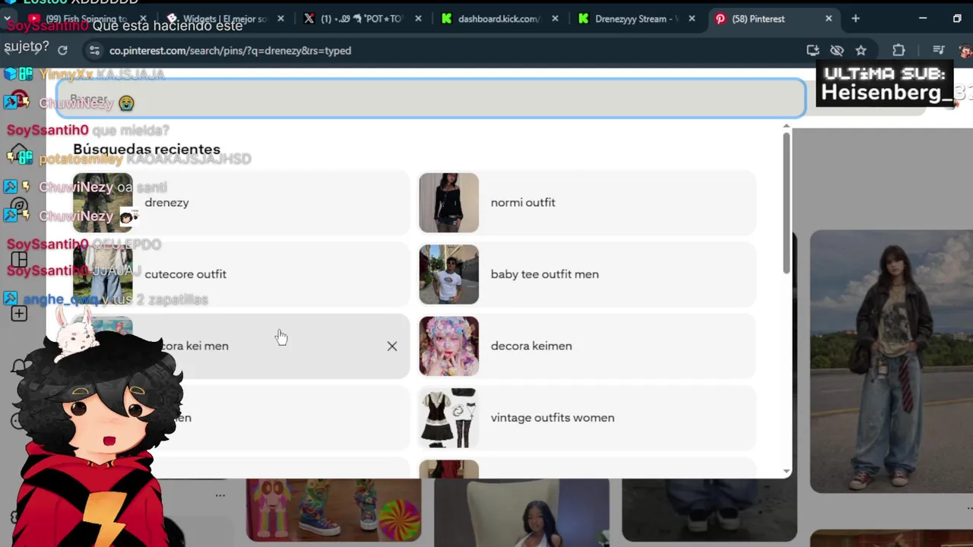
Task: Open the colorful sneakers pin
Action: point(333,510)
